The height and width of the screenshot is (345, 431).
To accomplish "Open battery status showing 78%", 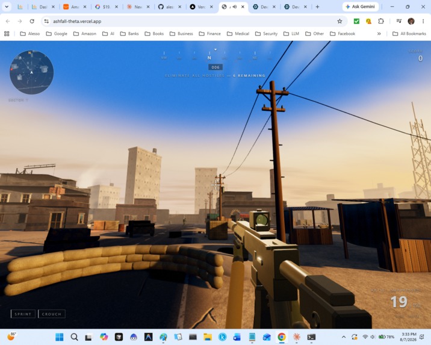I will pyautogui.click(x=386, y=337).
